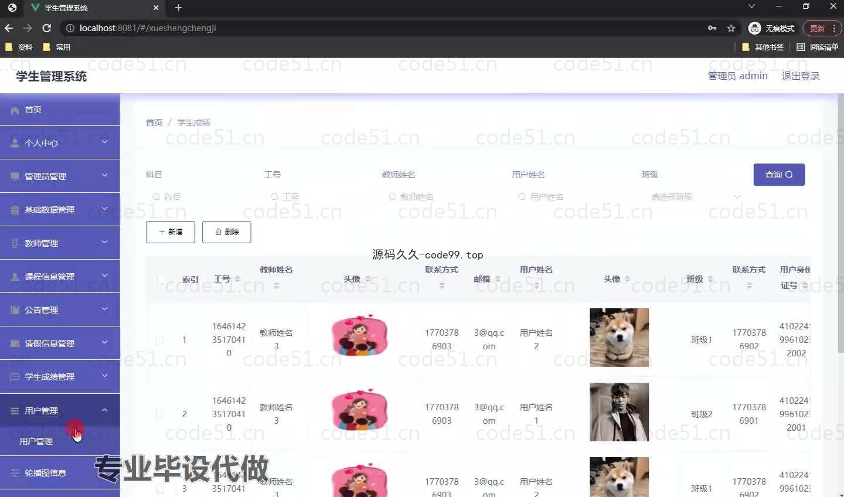This screenshot has width=844, height=497.
Task: Sort by 工号 column sort arrows
Action: [x=237, y=280]
